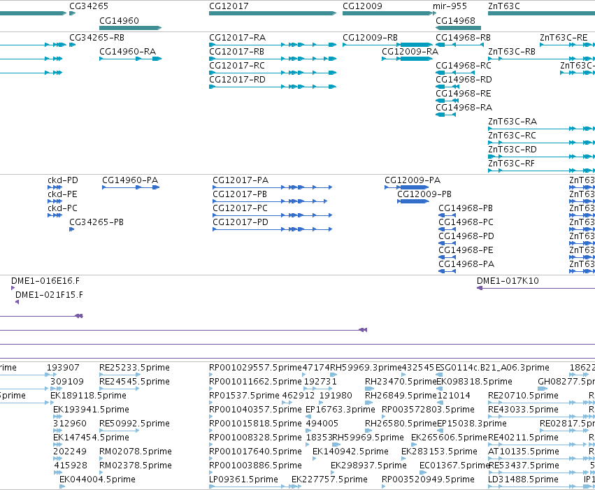
Task: Select transcript CG14968-RD
Action: tap(464, 80)
